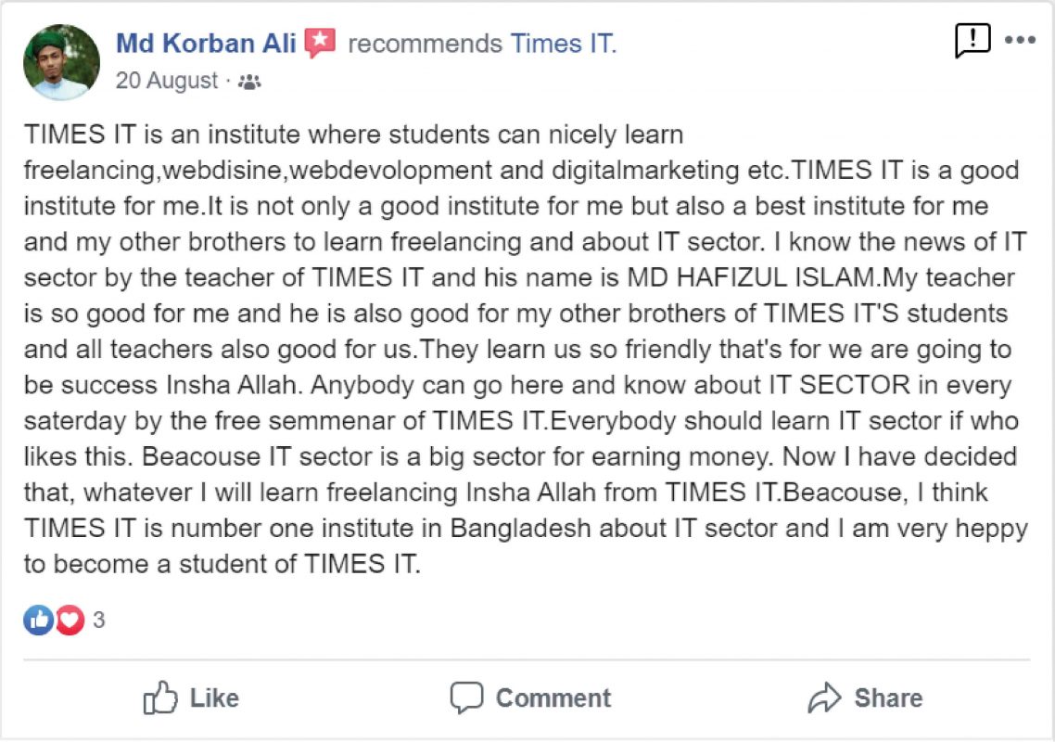Click the thumbs-up icon in Like button
This screenshot has width=1055, height=742.
[x=160, y=697]
